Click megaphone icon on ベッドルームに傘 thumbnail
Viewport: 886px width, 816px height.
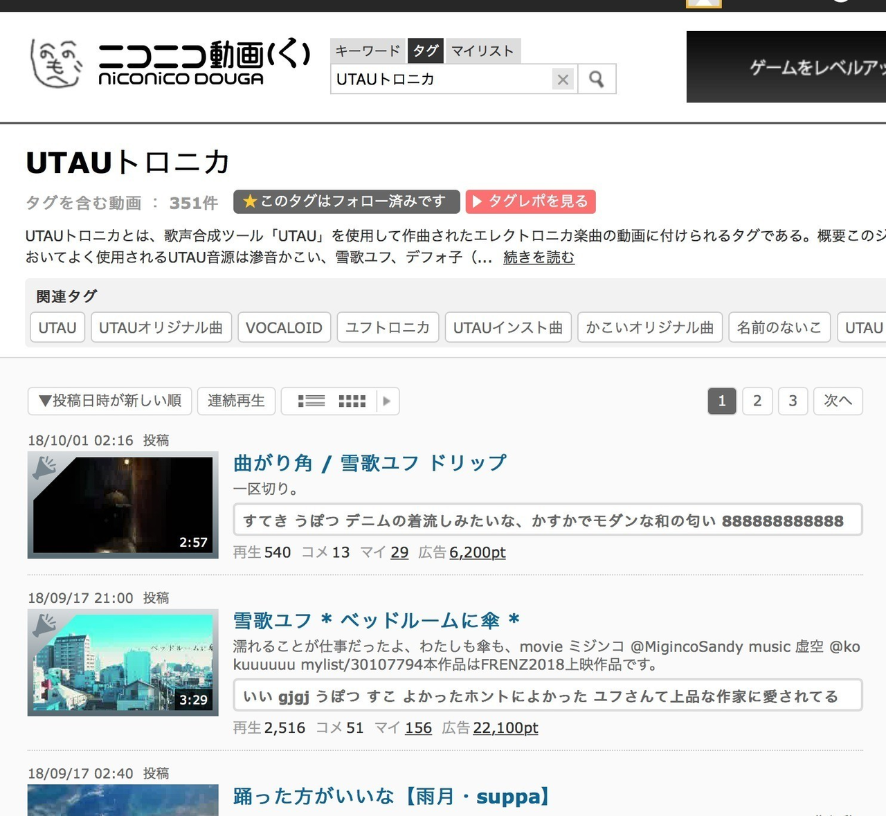pos(45,625)
